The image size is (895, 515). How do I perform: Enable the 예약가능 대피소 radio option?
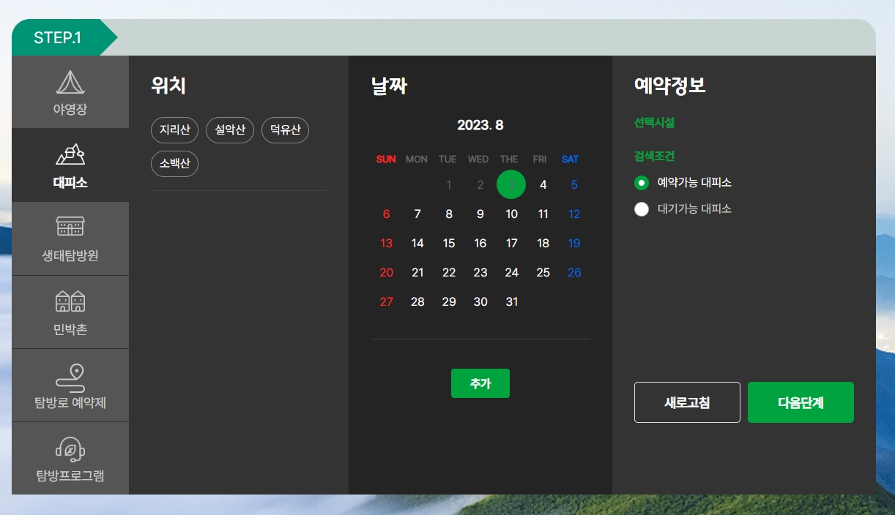[x=642, y=183]
